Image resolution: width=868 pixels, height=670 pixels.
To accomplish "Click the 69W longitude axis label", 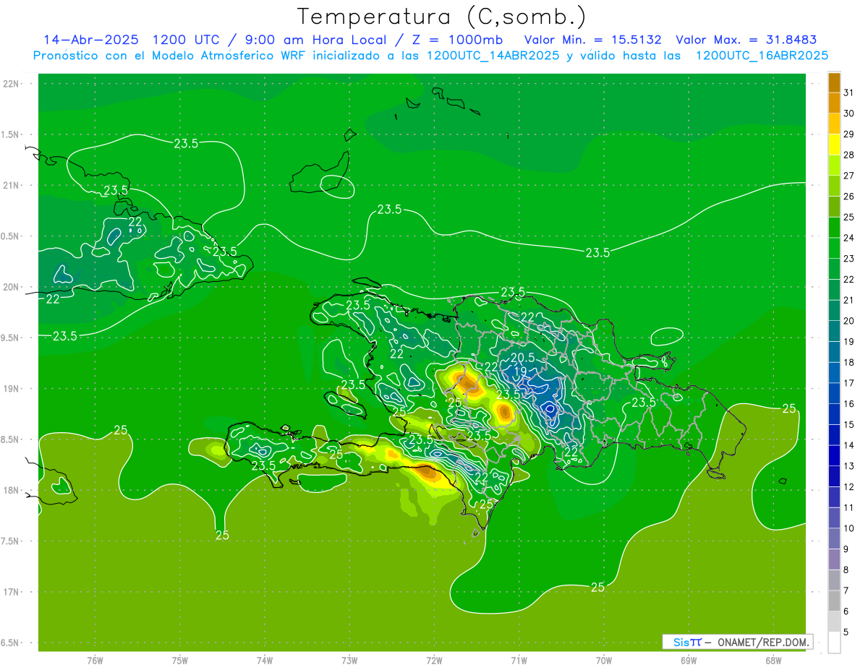I will pos(689,660).
